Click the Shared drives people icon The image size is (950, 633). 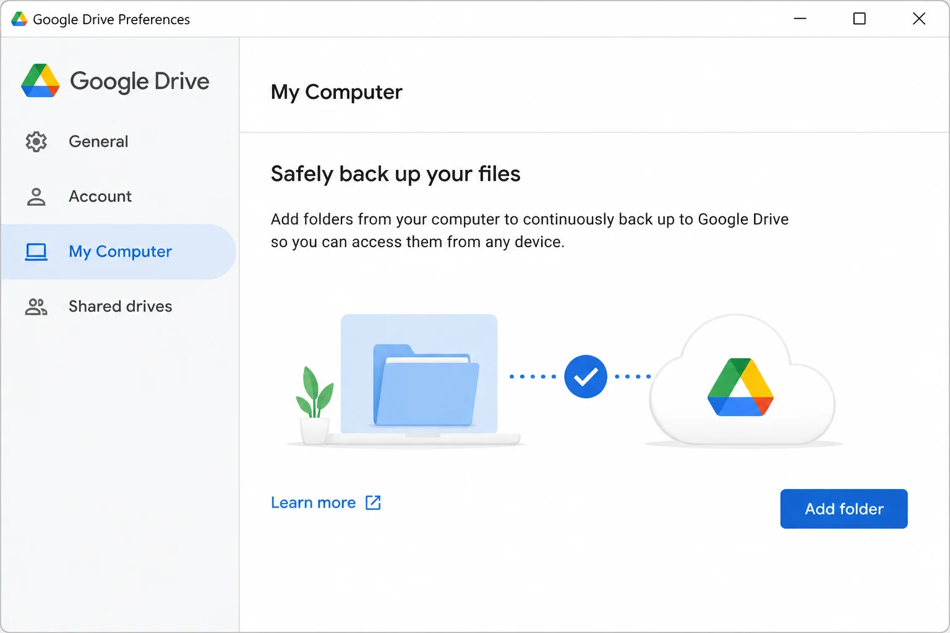click(x=36, y=307)
